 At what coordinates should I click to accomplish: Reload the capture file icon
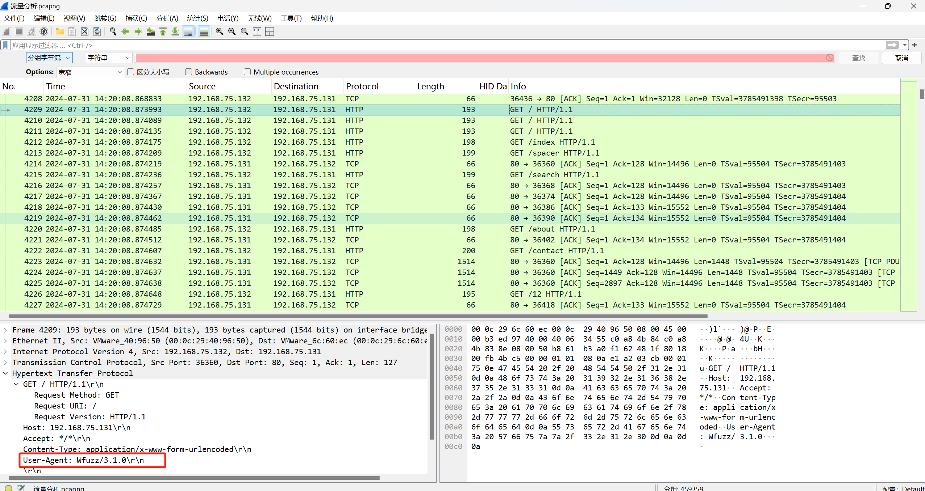pyautogui.click(x=97, y=32)
